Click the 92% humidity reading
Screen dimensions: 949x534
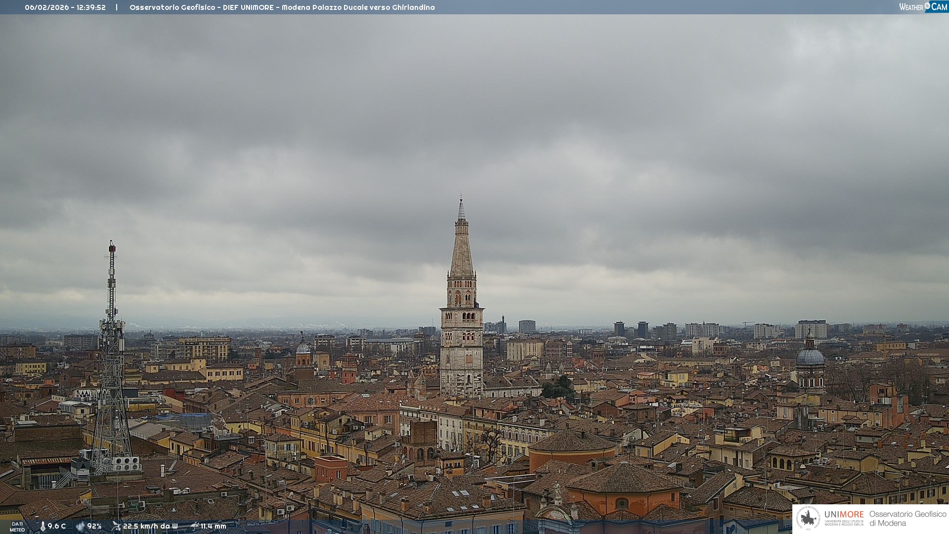pos(94,527)
